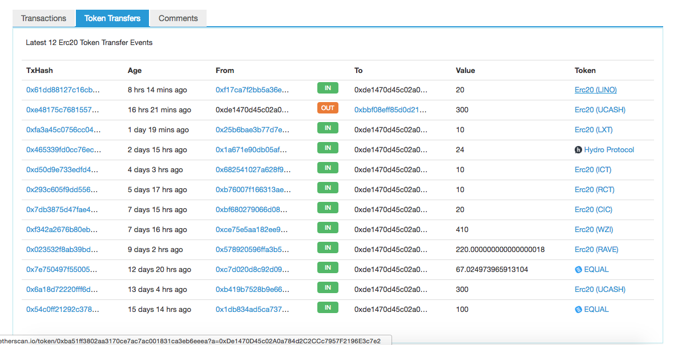The image size is (678, 345).
Task: Open the Erc20 (RAVE) token link
Action: pyautogui.click(x=596, y=250)
